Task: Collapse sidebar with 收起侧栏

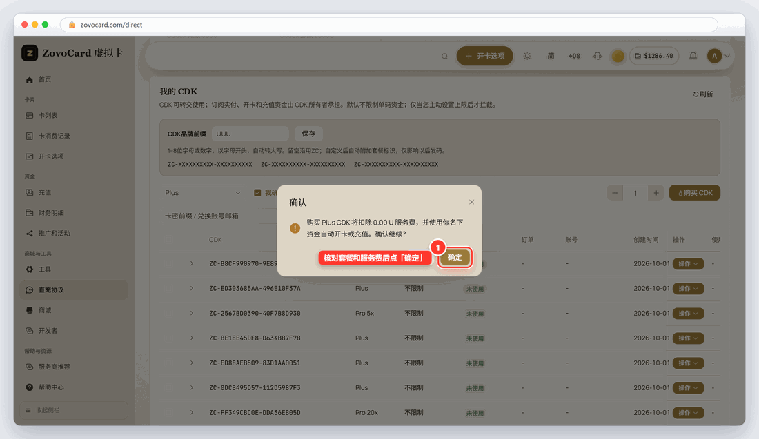Action: point(74,410)
